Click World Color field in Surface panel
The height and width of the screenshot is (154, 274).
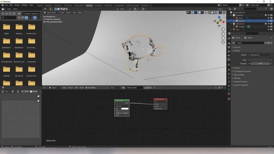pyautogui.click(x=260, y=60)
